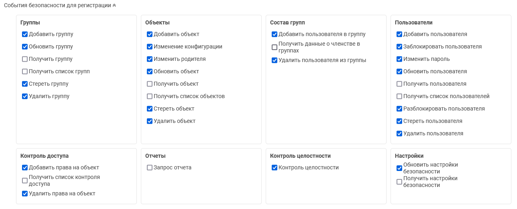Enable 'Запрос отчета' checkbox
The height and width of the screenshot is (209, 517).
150,168
